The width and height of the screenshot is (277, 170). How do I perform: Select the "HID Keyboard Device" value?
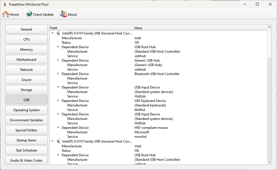[x=150, y=101]
